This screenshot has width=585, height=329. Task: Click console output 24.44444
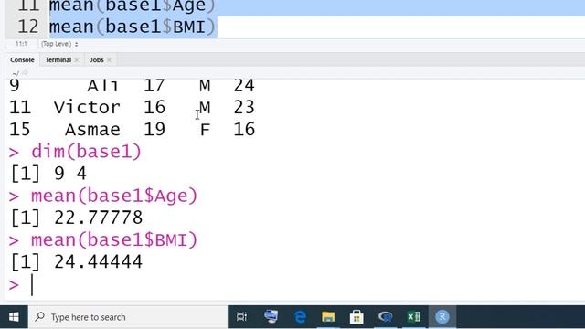point(98,261)
